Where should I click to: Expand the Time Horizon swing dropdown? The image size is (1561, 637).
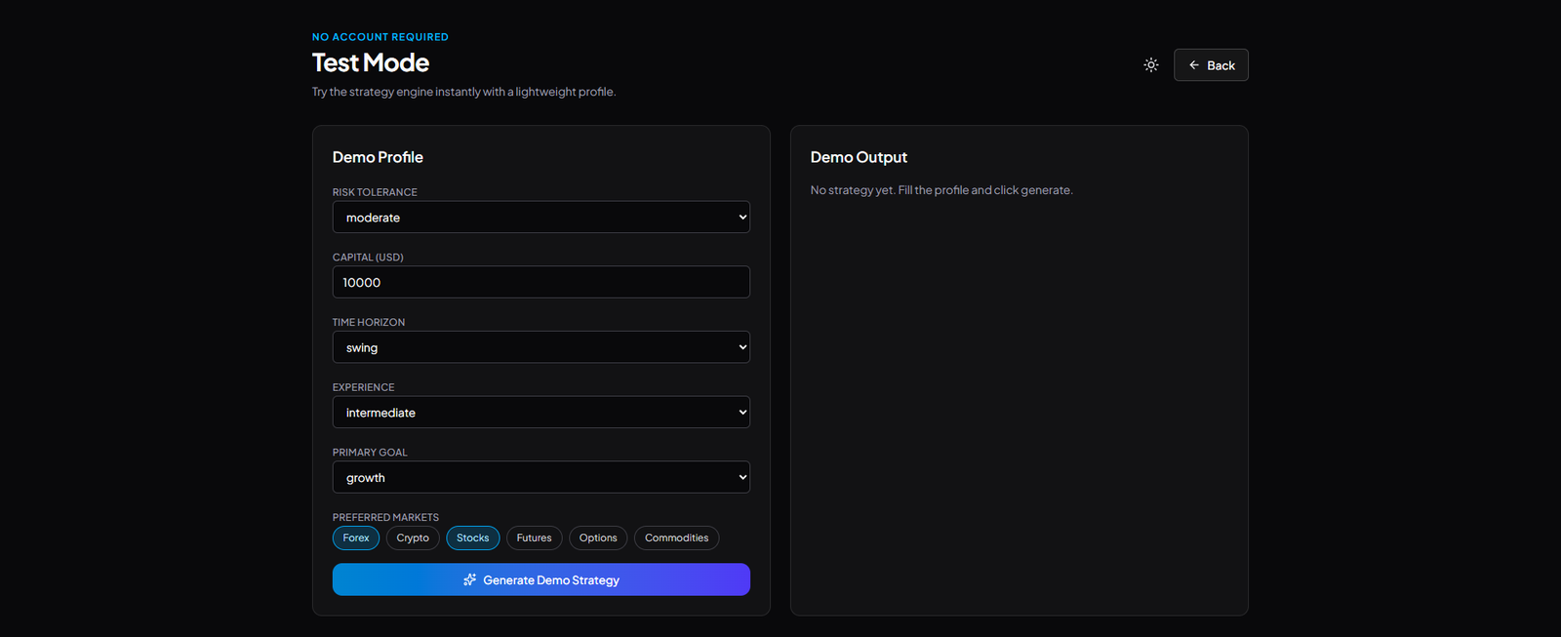[x=540, y=347]
